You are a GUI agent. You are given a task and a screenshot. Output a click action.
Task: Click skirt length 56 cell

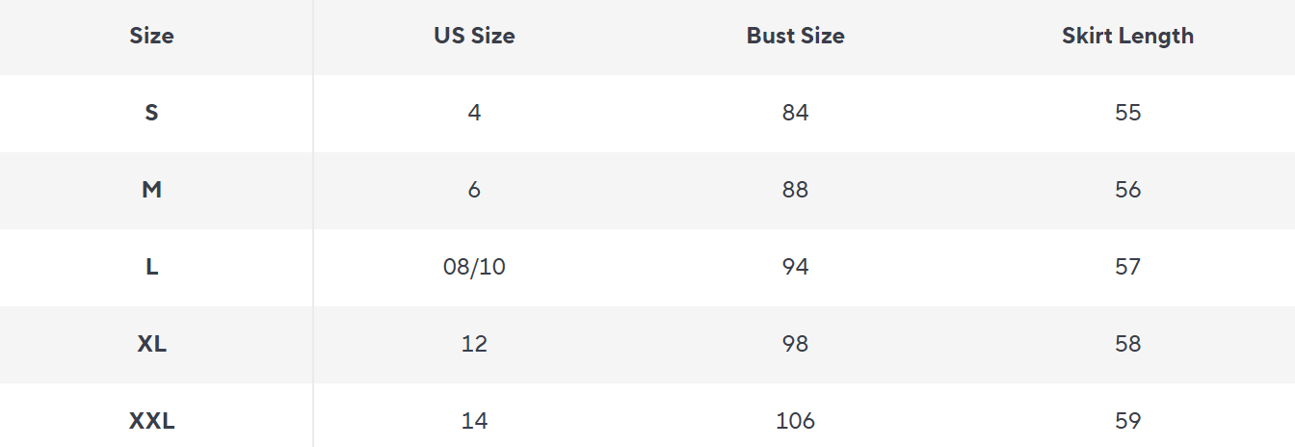[x=1127, y=190]
